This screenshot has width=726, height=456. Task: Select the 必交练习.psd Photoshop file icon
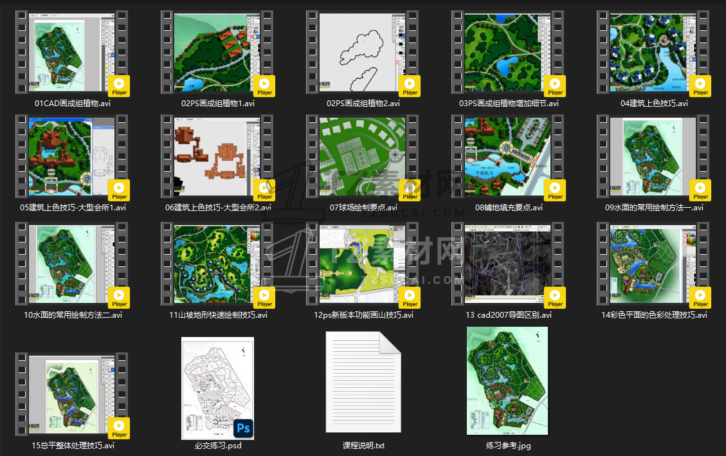point(217,388)
